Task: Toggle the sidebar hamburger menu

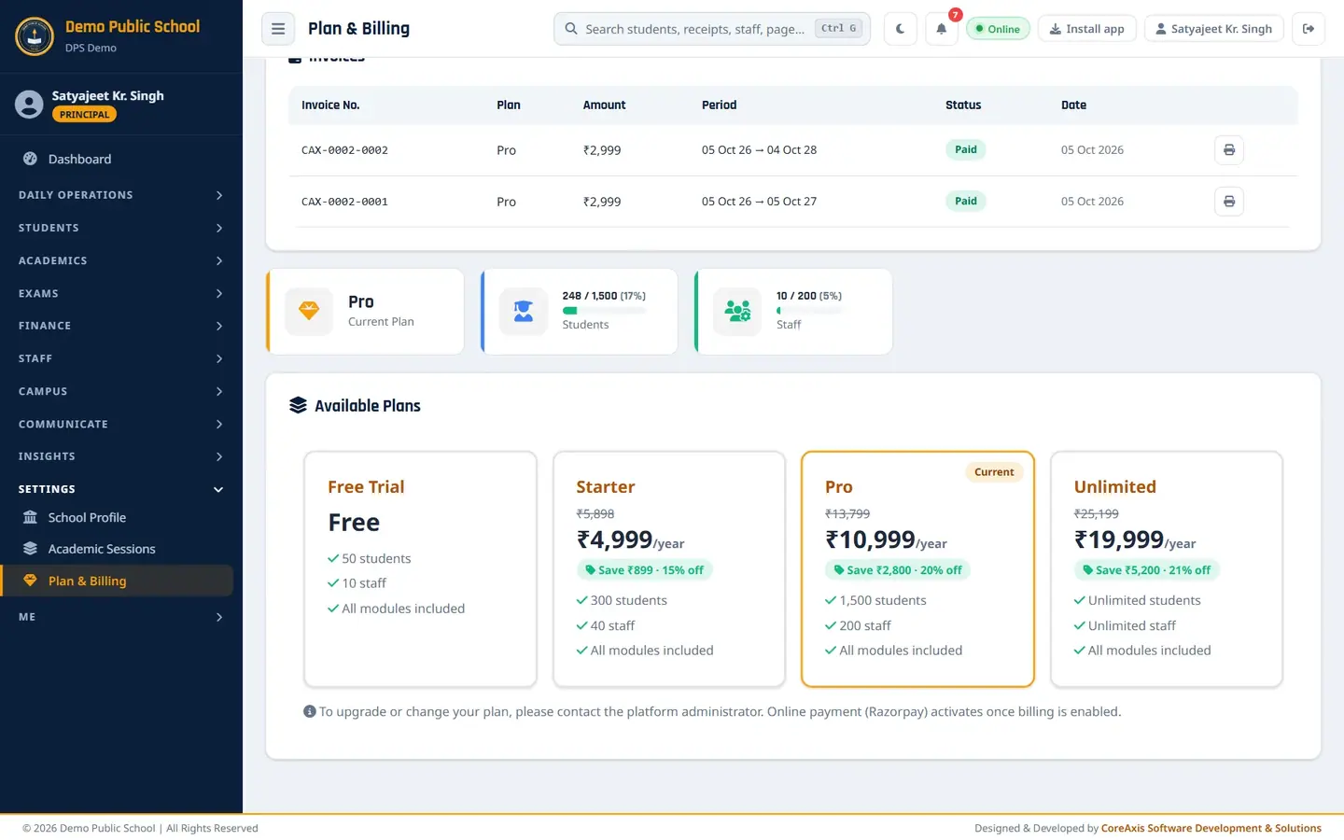Action: [x=277, y=29]
